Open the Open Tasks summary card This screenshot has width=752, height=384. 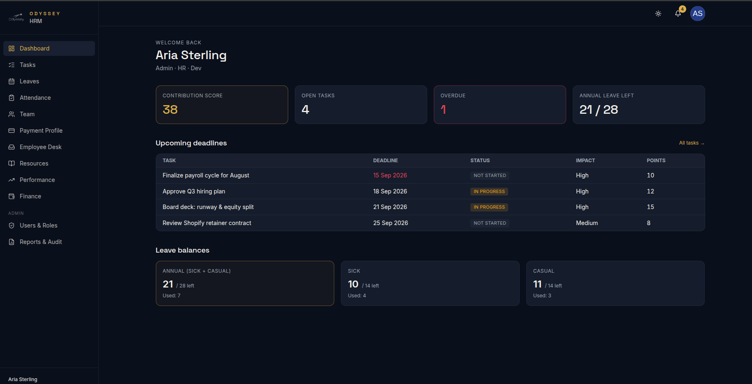coord(361,105)
